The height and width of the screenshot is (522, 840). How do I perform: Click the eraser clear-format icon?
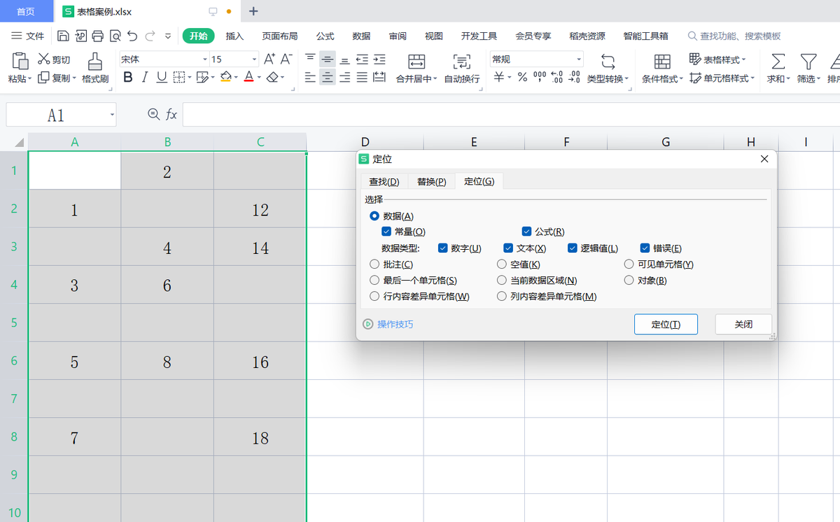(273, 78)
